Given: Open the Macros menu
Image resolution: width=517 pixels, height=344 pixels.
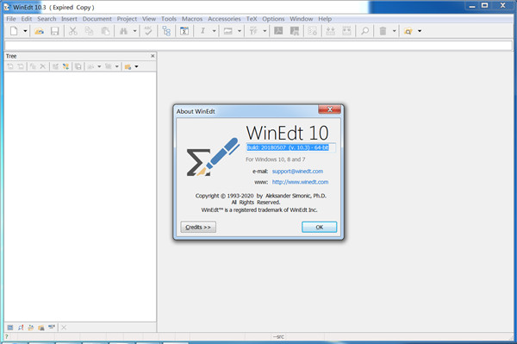Looking at the screenshot, I should pyautogui.click(x=192, y=19).
